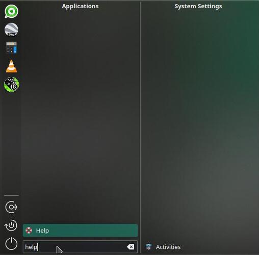Click the "Help" text label in results
Viewport: 259px width, 255px height.
42,231
